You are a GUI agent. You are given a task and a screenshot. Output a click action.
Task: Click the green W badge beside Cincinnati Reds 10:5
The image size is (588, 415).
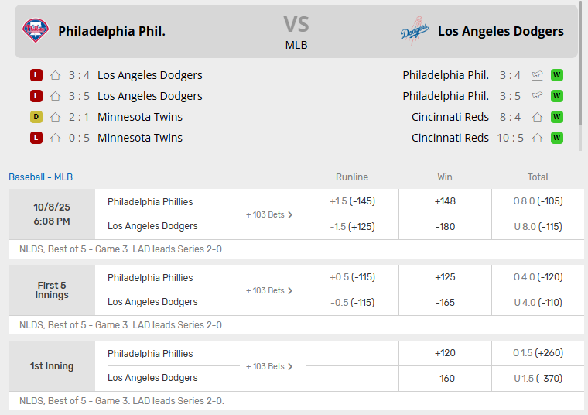tap(556, 138)
